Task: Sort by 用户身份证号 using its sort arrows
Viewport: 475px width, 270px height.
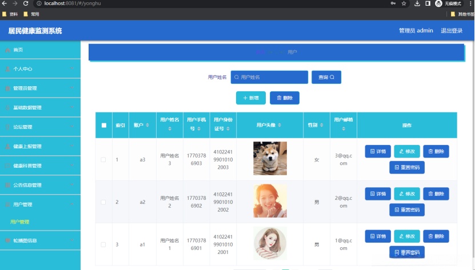Action: [228, 128]
